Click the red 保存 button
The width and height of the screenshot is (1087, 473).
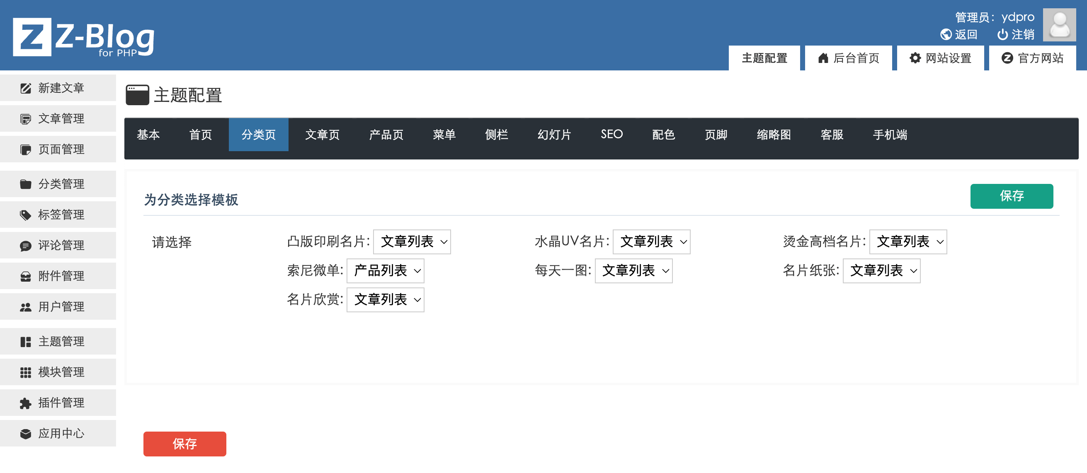click(x=184, y=444)
